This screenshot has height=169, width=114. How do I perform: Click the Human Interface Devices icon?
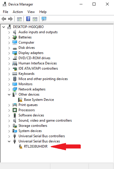point(15,63)
